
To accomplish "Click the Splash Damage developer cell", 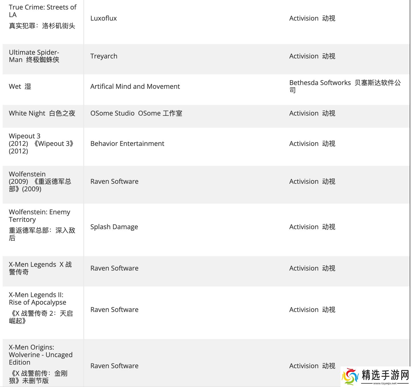I will [114, 227].
